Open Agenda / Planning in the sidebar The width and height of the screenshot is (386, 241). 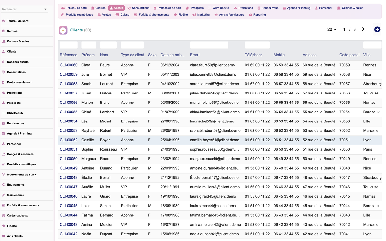19,134
